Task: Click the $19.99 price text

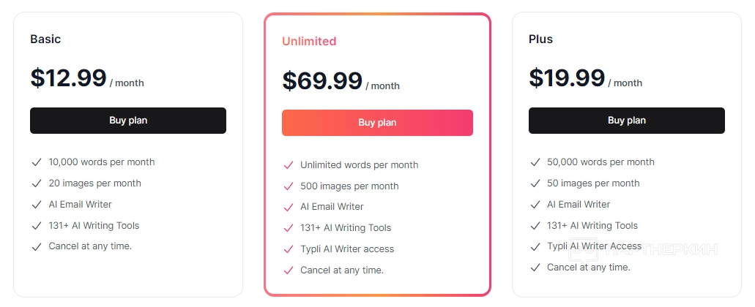Action: tap(567, 78)
